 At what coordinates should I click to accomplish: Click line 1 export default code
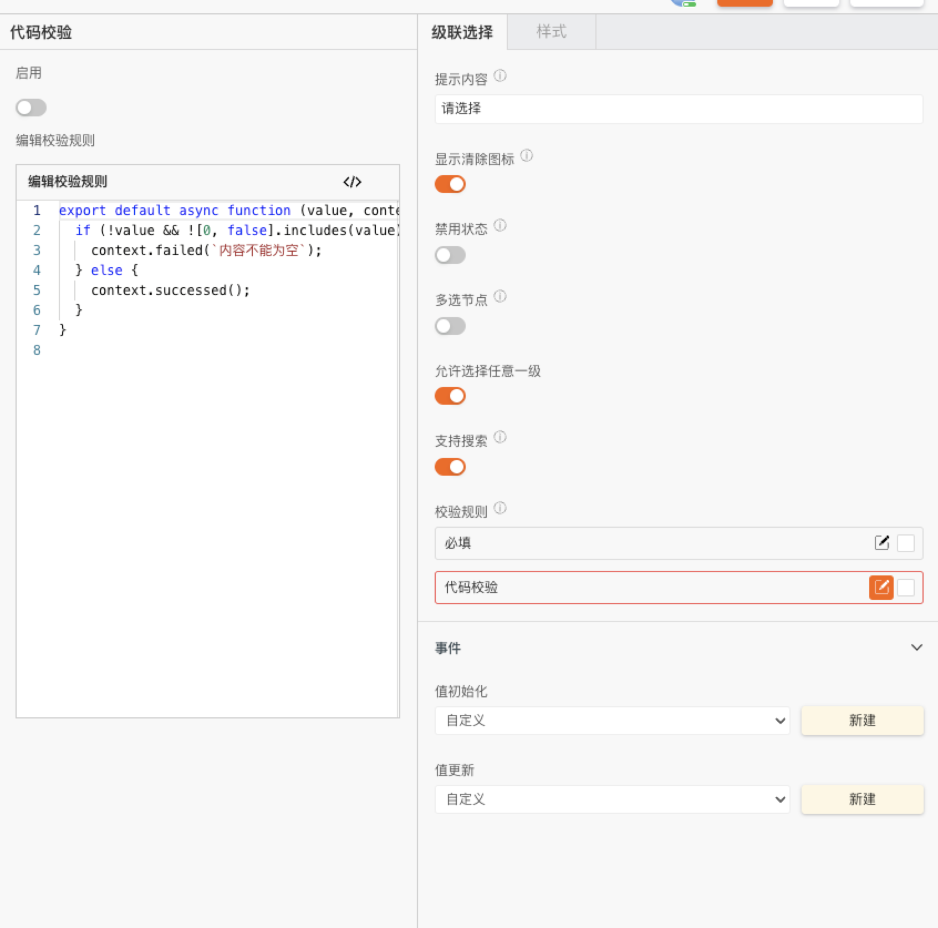pos(228,211)
